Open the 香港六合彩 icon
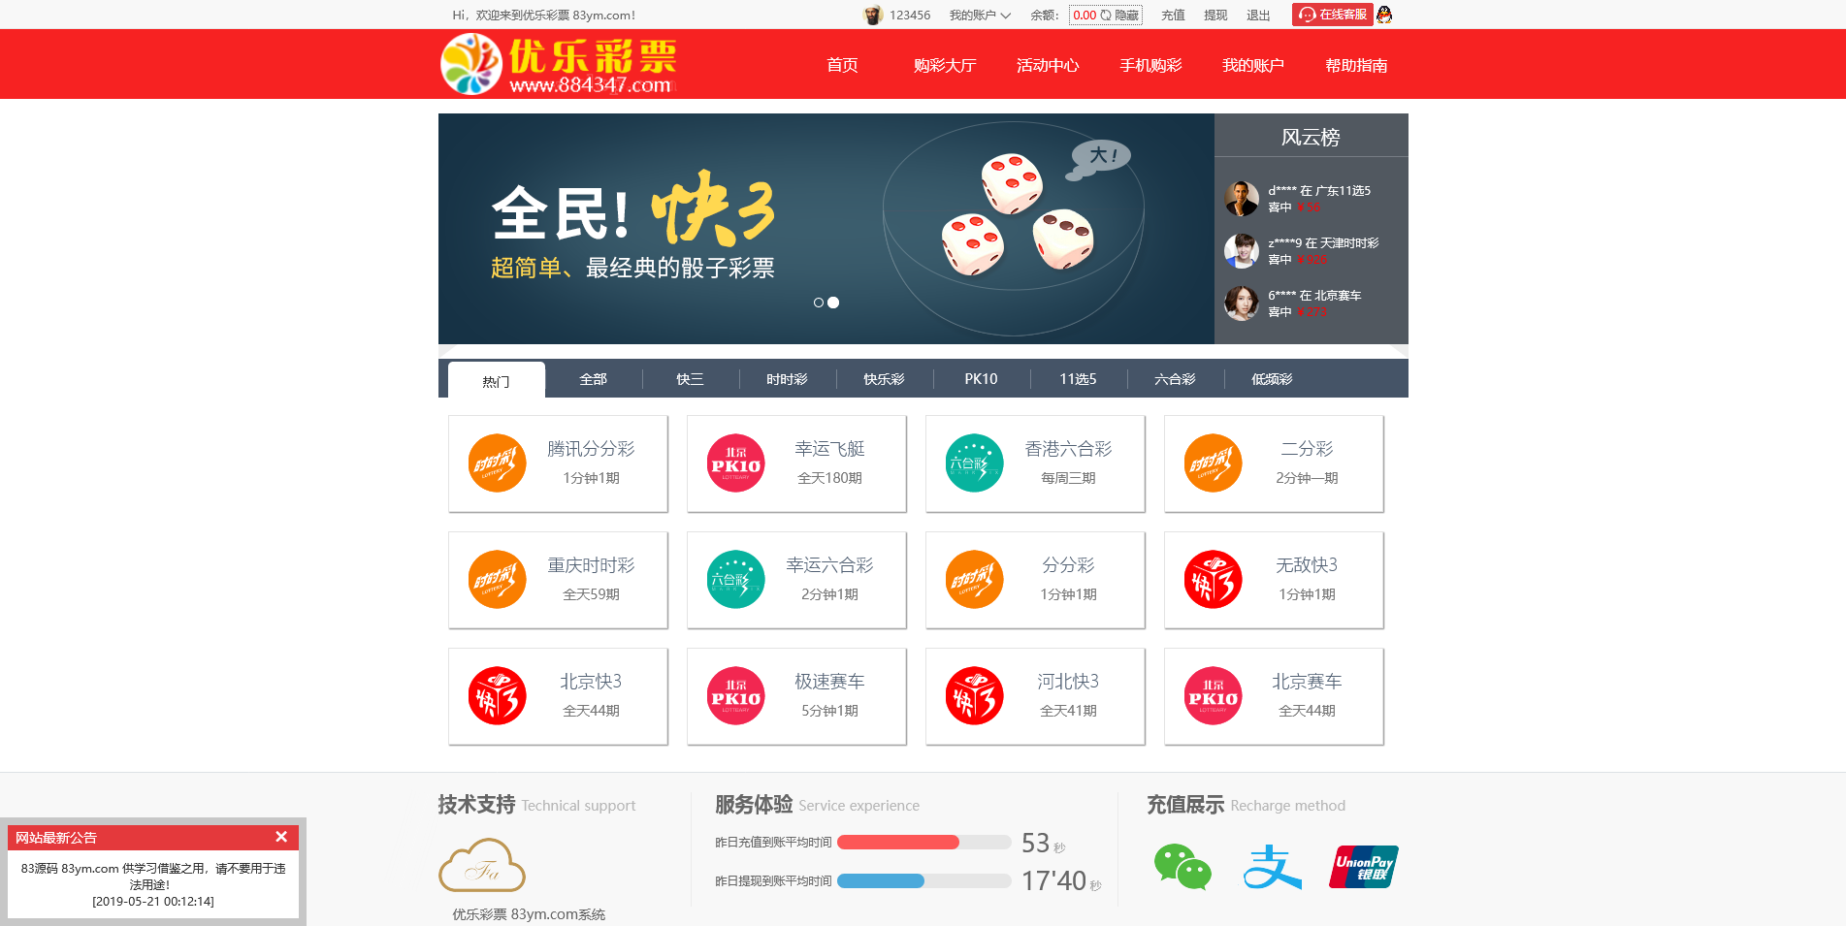The width and height of the screenshot is (1846, 926). [x=974, y=463]
